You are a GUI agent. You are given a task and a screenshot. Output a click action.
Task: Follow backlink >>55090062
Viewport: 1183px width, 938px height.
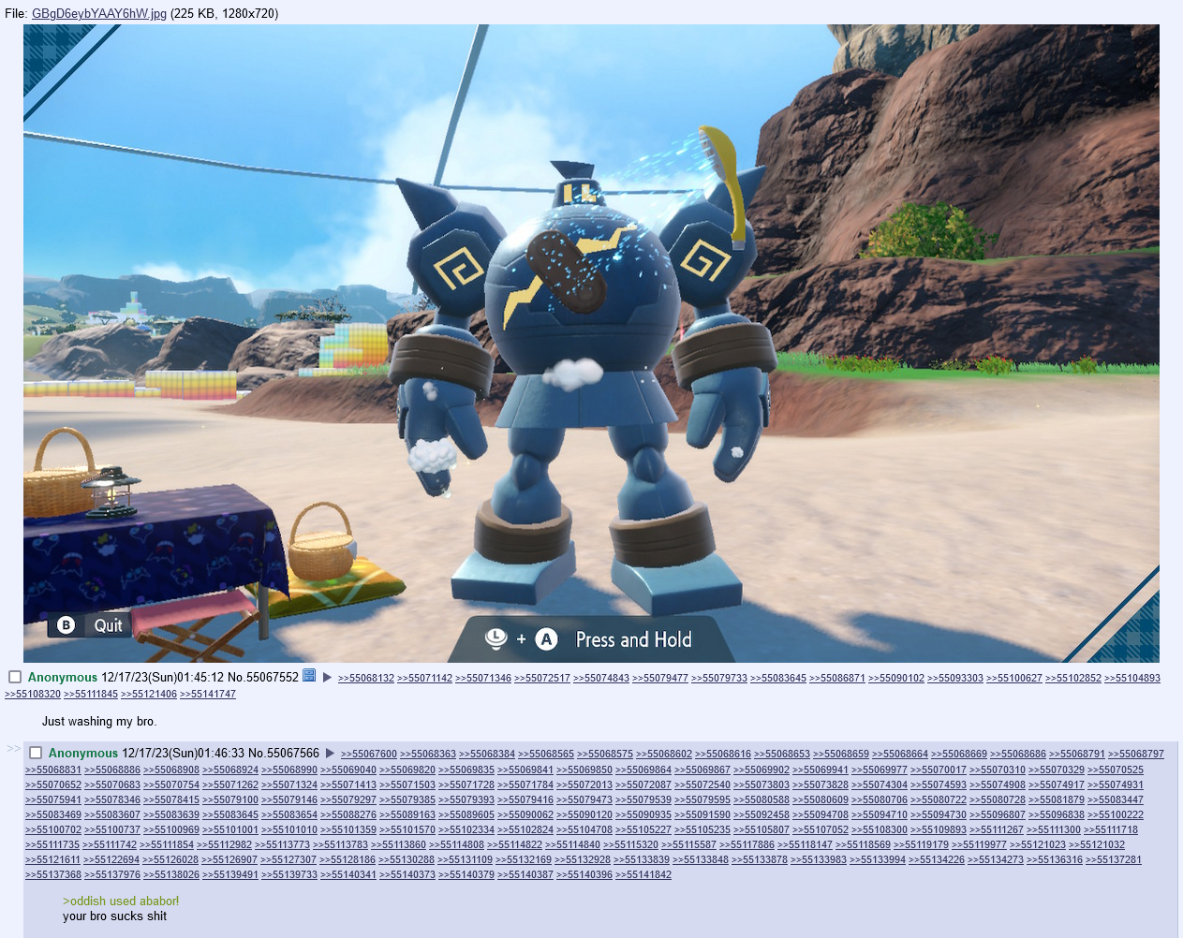pos(525,814)
